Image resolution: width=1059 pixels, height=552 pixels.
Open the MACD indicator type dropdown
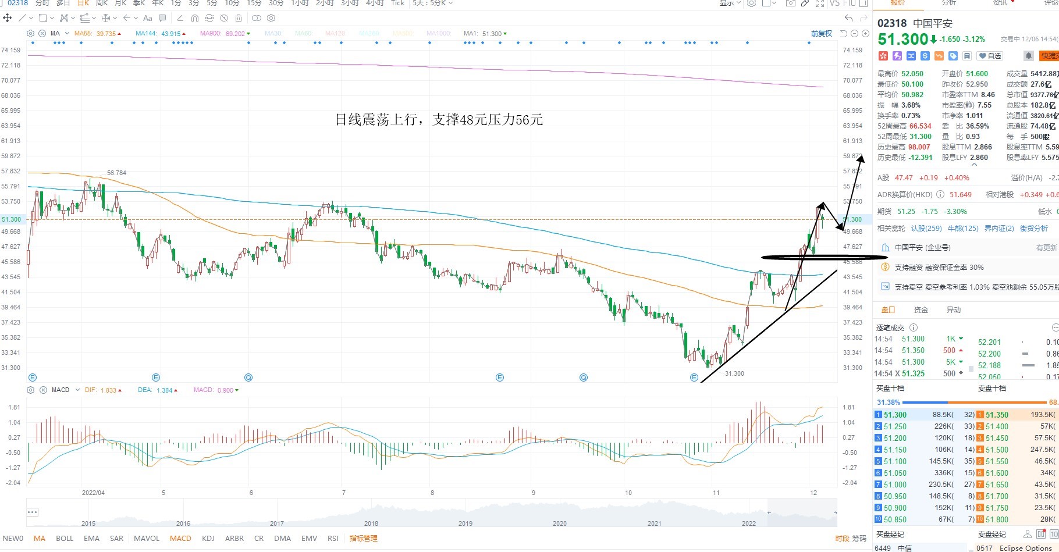(77, 390)
